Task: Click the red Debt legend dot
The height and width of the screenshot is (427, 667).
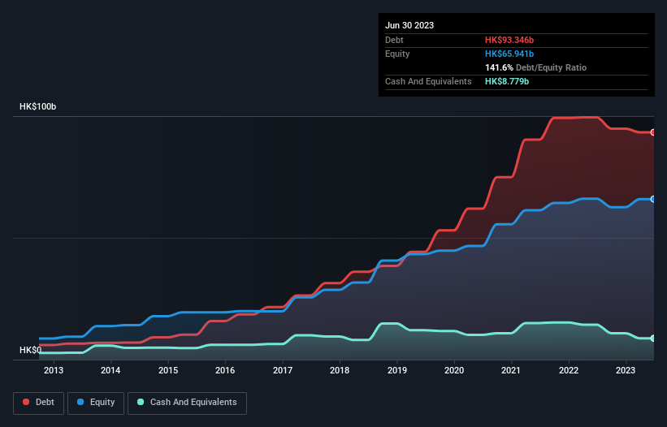Action: (x=26, y=402)
